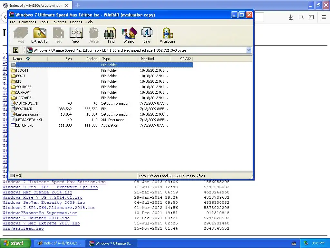
Task: Open Windows.7.SP1.X64.Alienware.2018.iso link
Action: [x=49, y=208]
